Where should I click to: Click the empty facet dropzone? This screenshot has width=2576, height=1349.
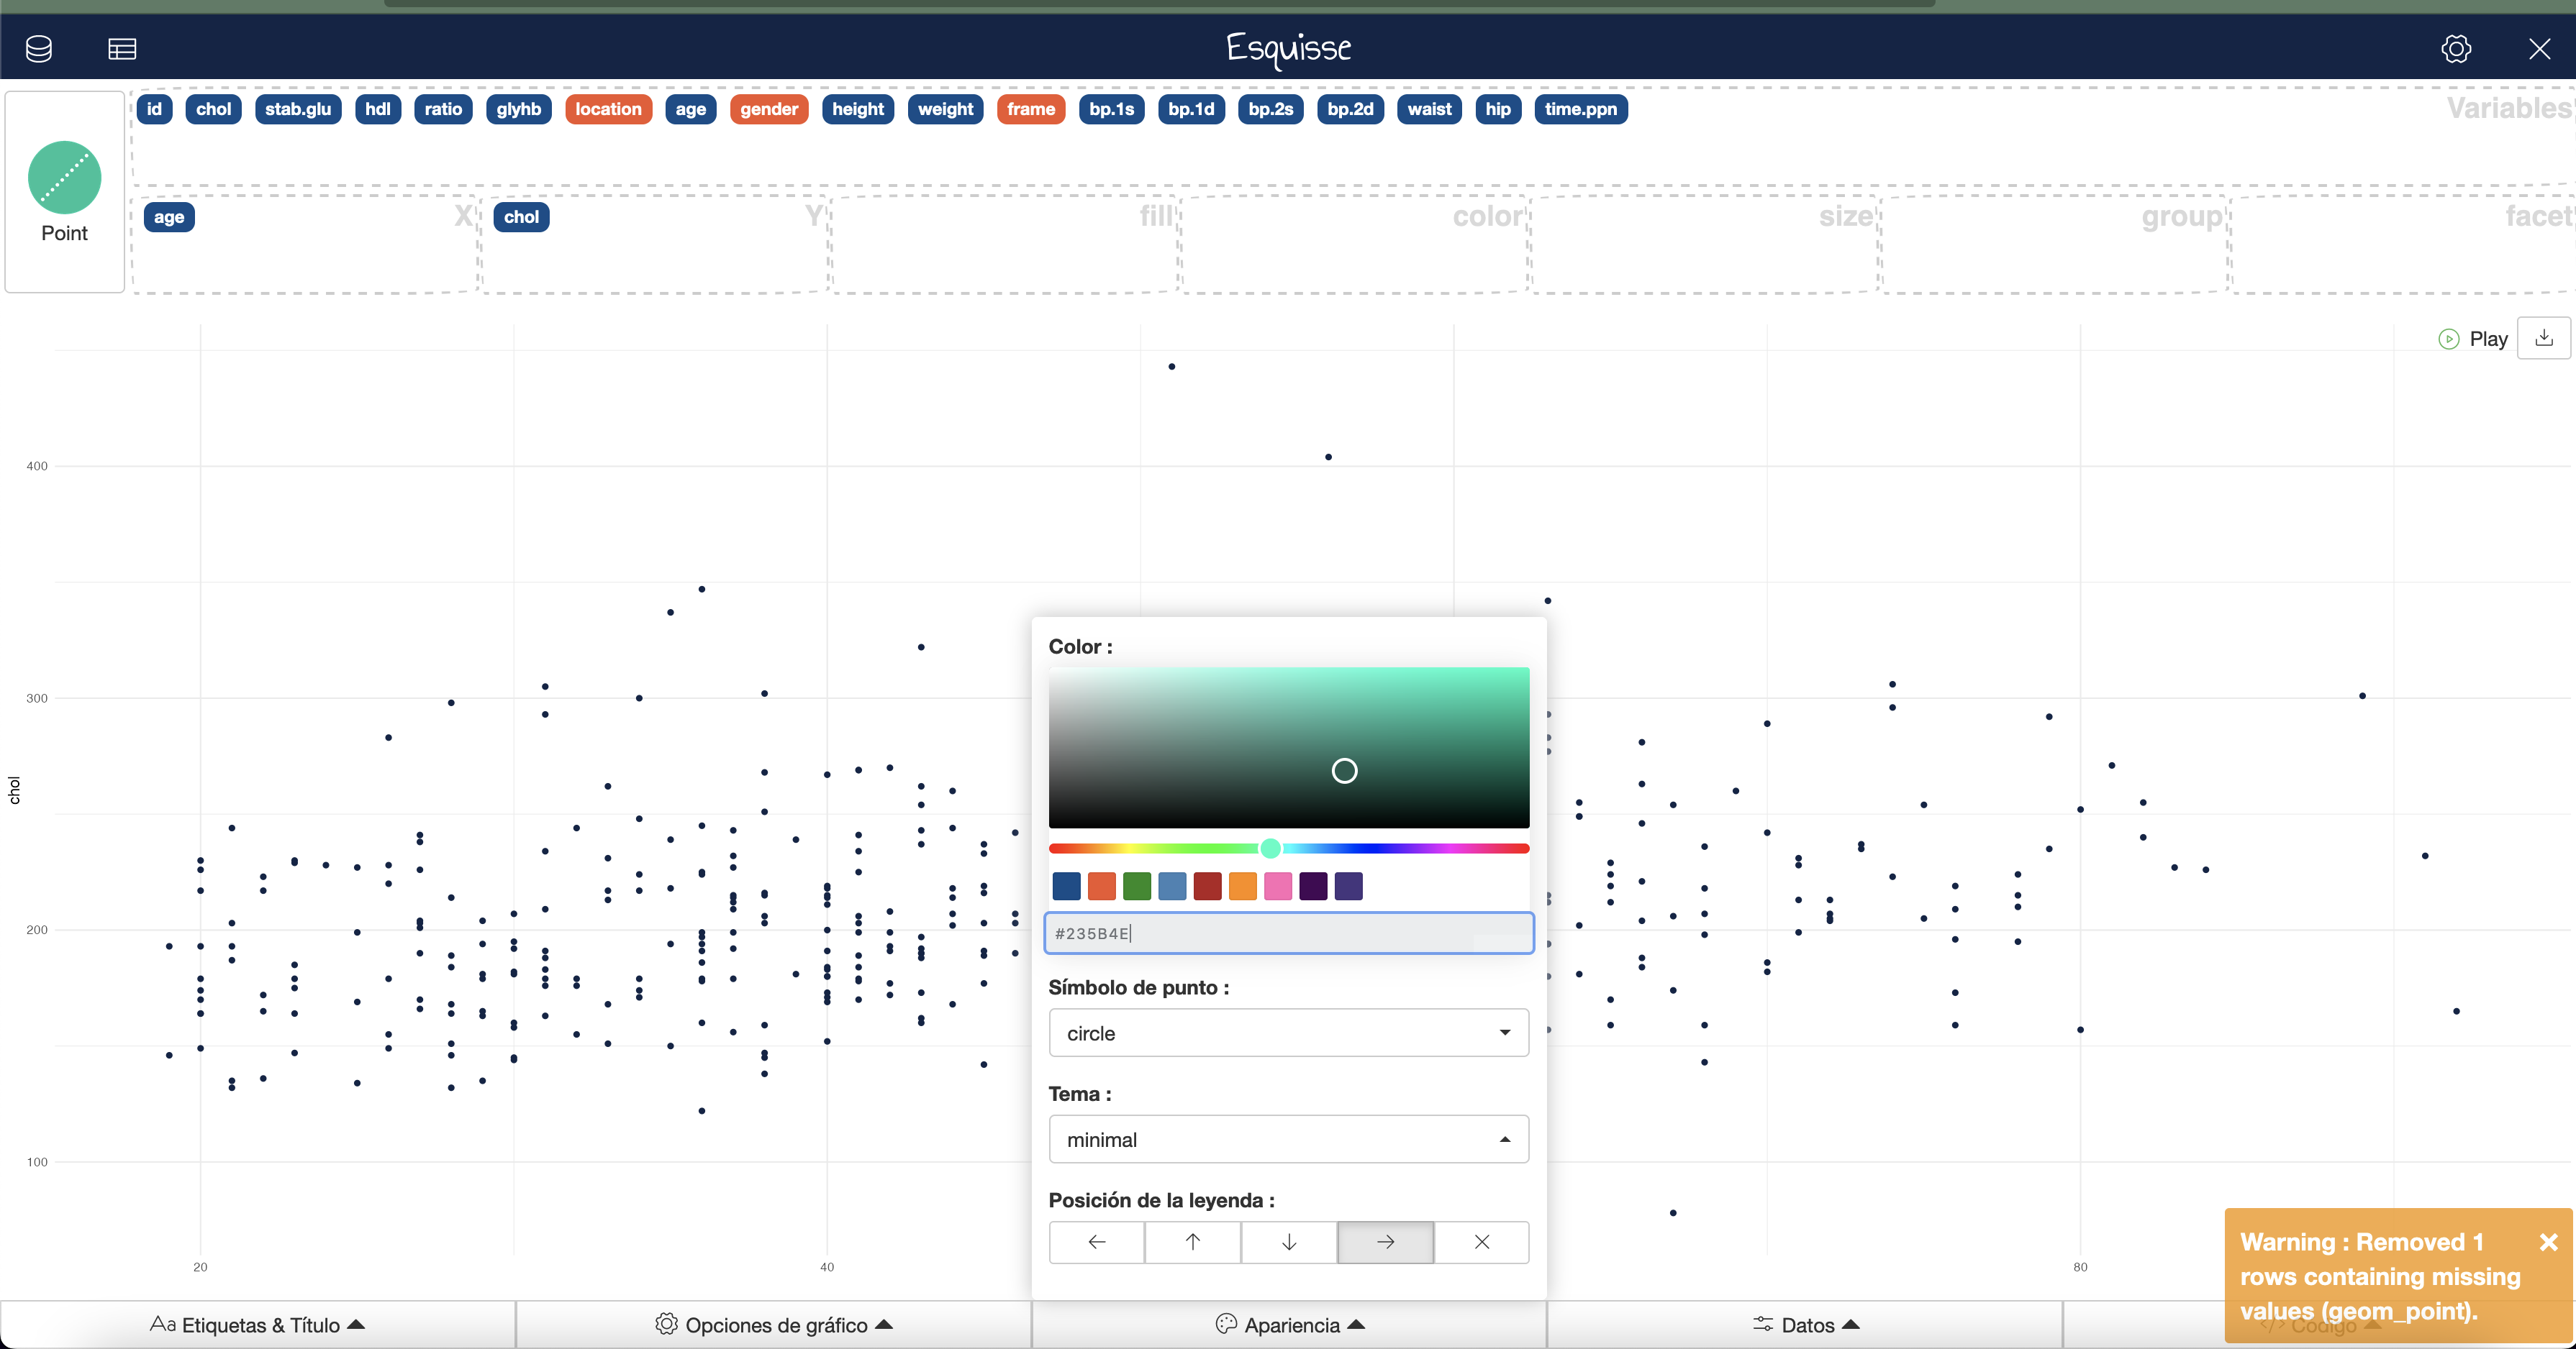tap(2403, 244)
